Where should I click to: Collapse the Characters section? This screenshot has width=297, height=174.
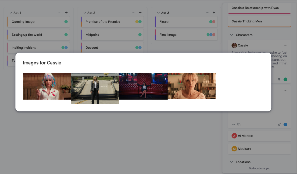point(231,35)
